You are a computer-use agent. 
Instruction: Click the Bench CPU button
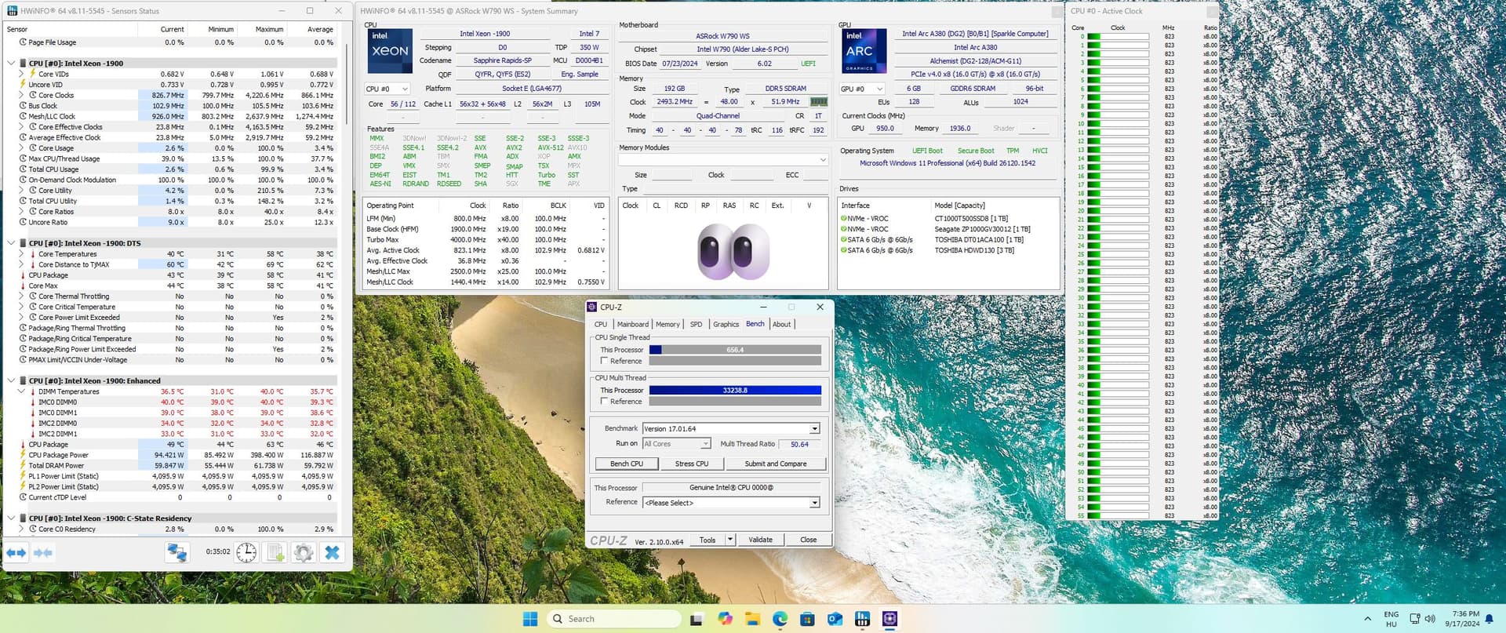click(x=627, y=464)
